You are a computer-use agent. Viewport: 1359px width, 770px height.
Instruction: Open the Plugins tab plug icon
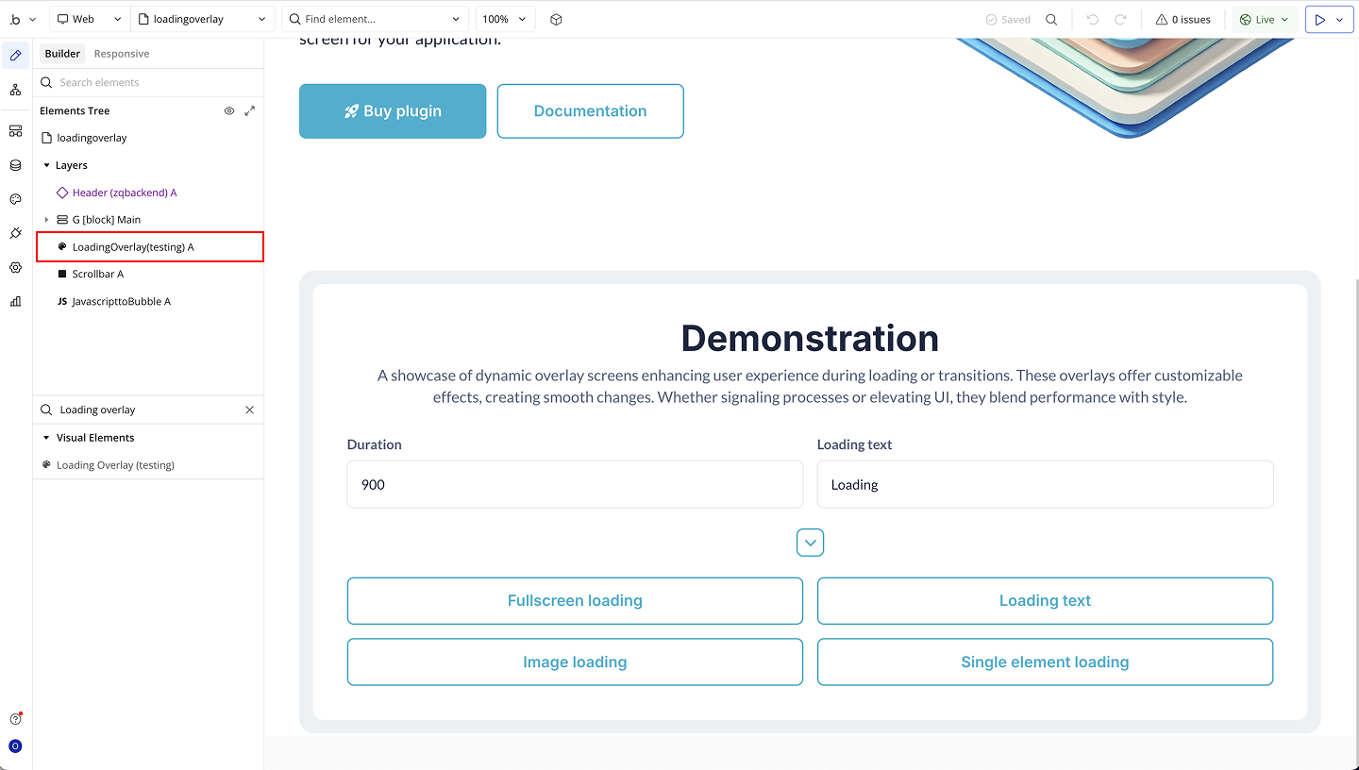coord(15,233)
